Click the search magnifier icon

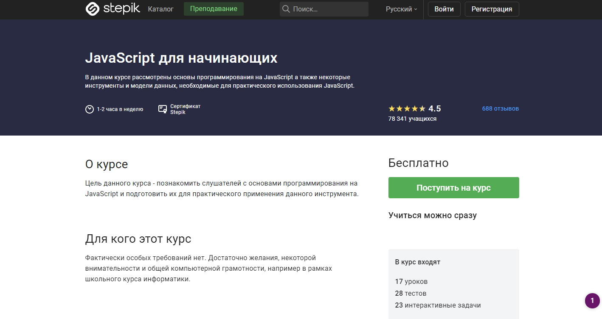tap(286, 9)
